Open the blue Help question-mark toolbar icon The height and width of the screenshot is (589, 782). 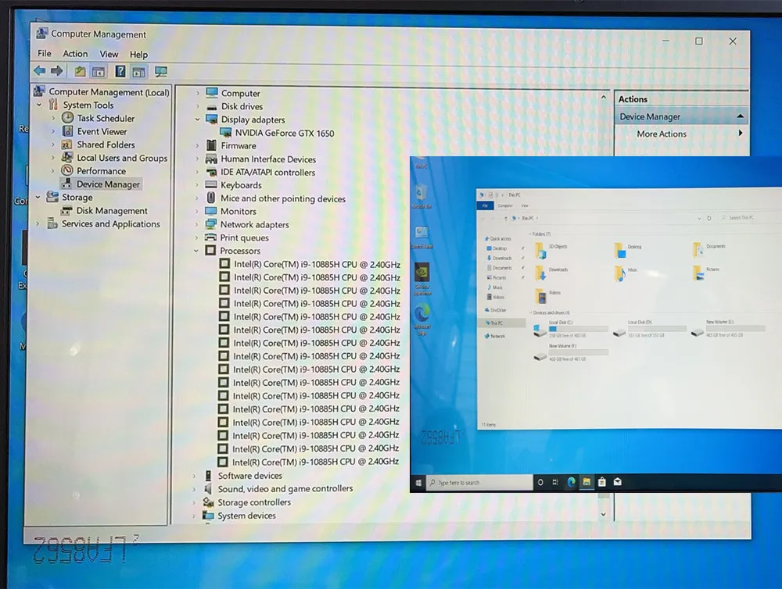tap(120, 71)
